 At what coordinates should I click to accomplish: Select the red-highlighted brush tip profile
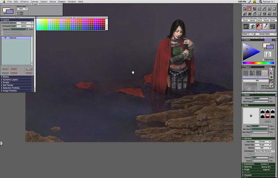tap(268, 116)
